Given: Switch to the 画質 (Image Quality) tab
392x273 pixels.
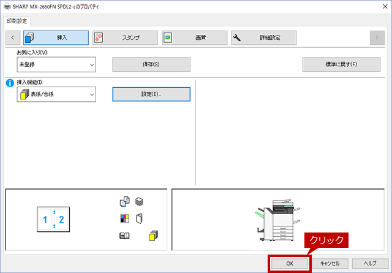Looking at the screenshot, I should pos(195,38).
